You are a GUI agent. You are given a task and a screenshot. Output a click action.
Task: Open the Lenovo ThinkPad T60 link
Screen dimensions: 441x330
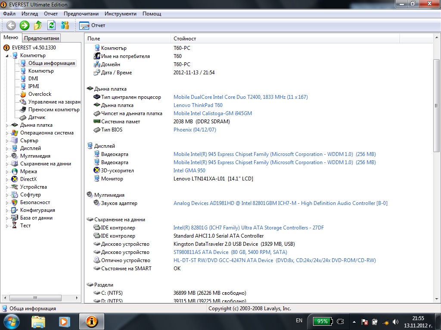(x=198, y=105)
